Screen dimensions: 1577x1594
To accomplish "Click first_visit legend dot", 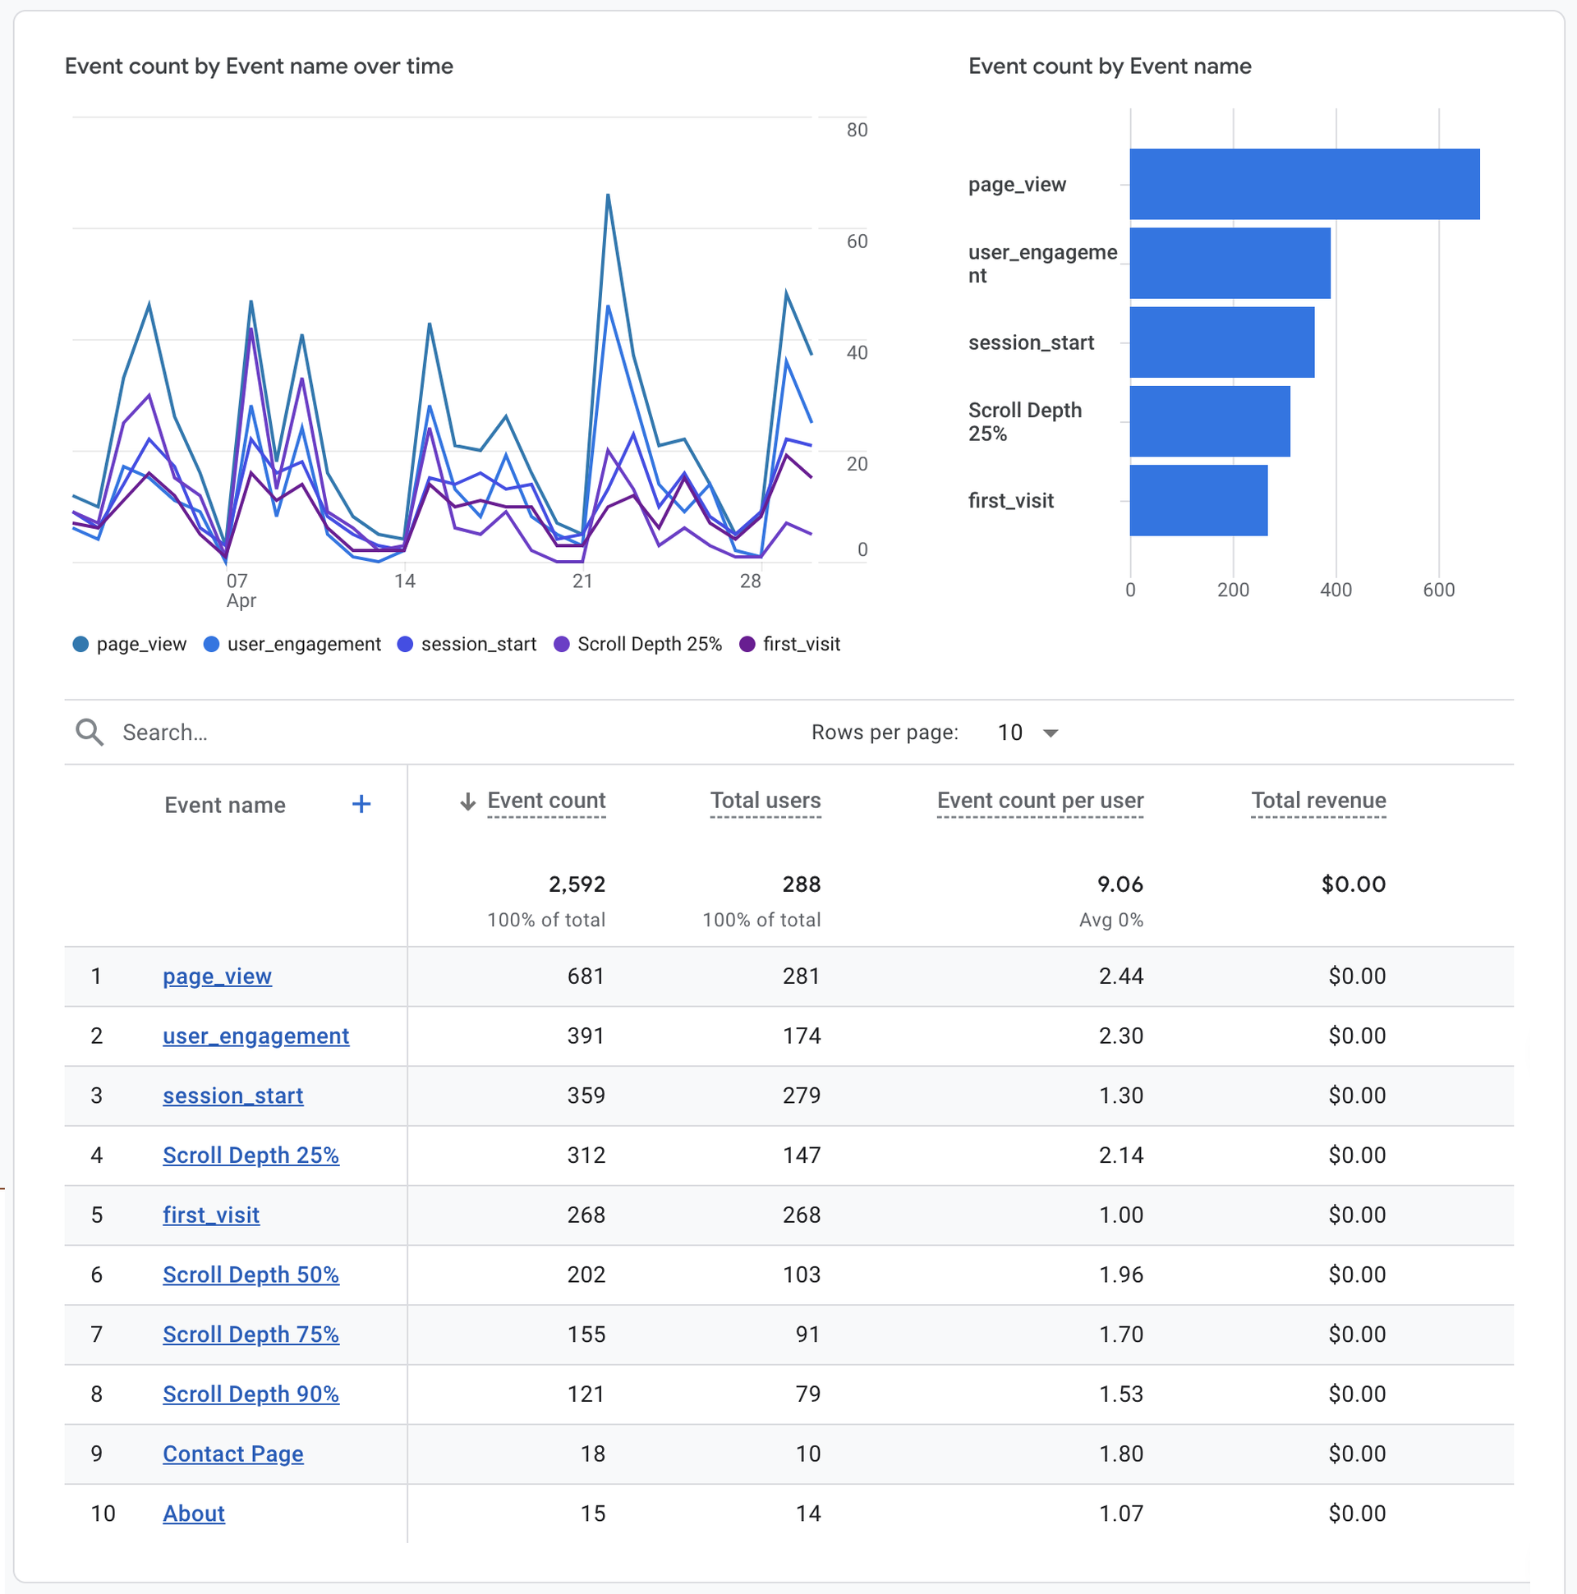I will click(747, 645).
